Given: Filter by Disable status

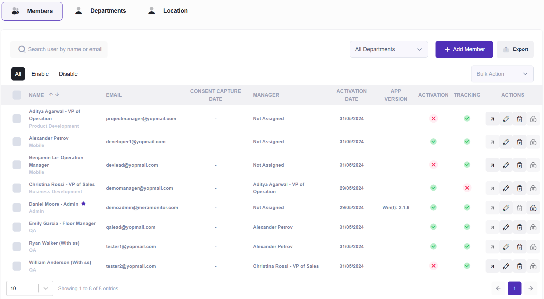Looking at the screenshot, I should click(x=68, y=74).
